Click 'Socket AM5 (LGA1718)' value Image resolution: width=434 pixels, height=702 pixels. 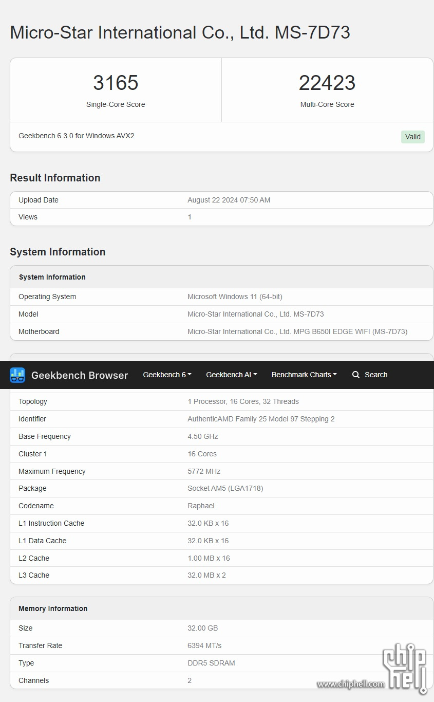tap(225, 488)
